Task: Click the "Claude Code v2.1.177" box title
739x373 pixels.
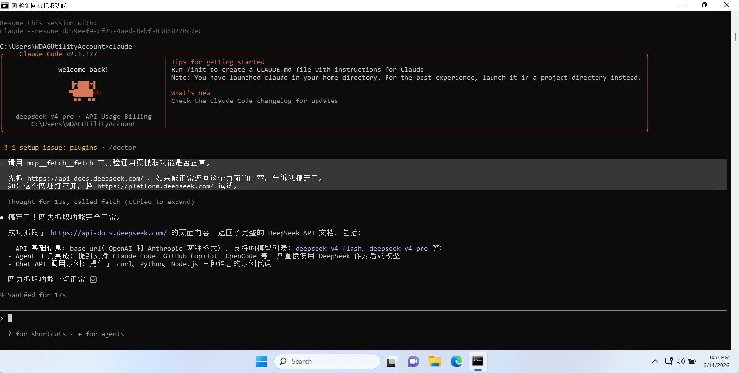Action: click(58, 54)
